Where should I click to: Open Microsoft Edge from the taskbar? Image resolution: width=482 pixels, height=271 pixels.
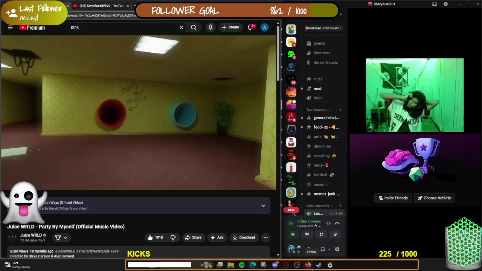point(253,265)
